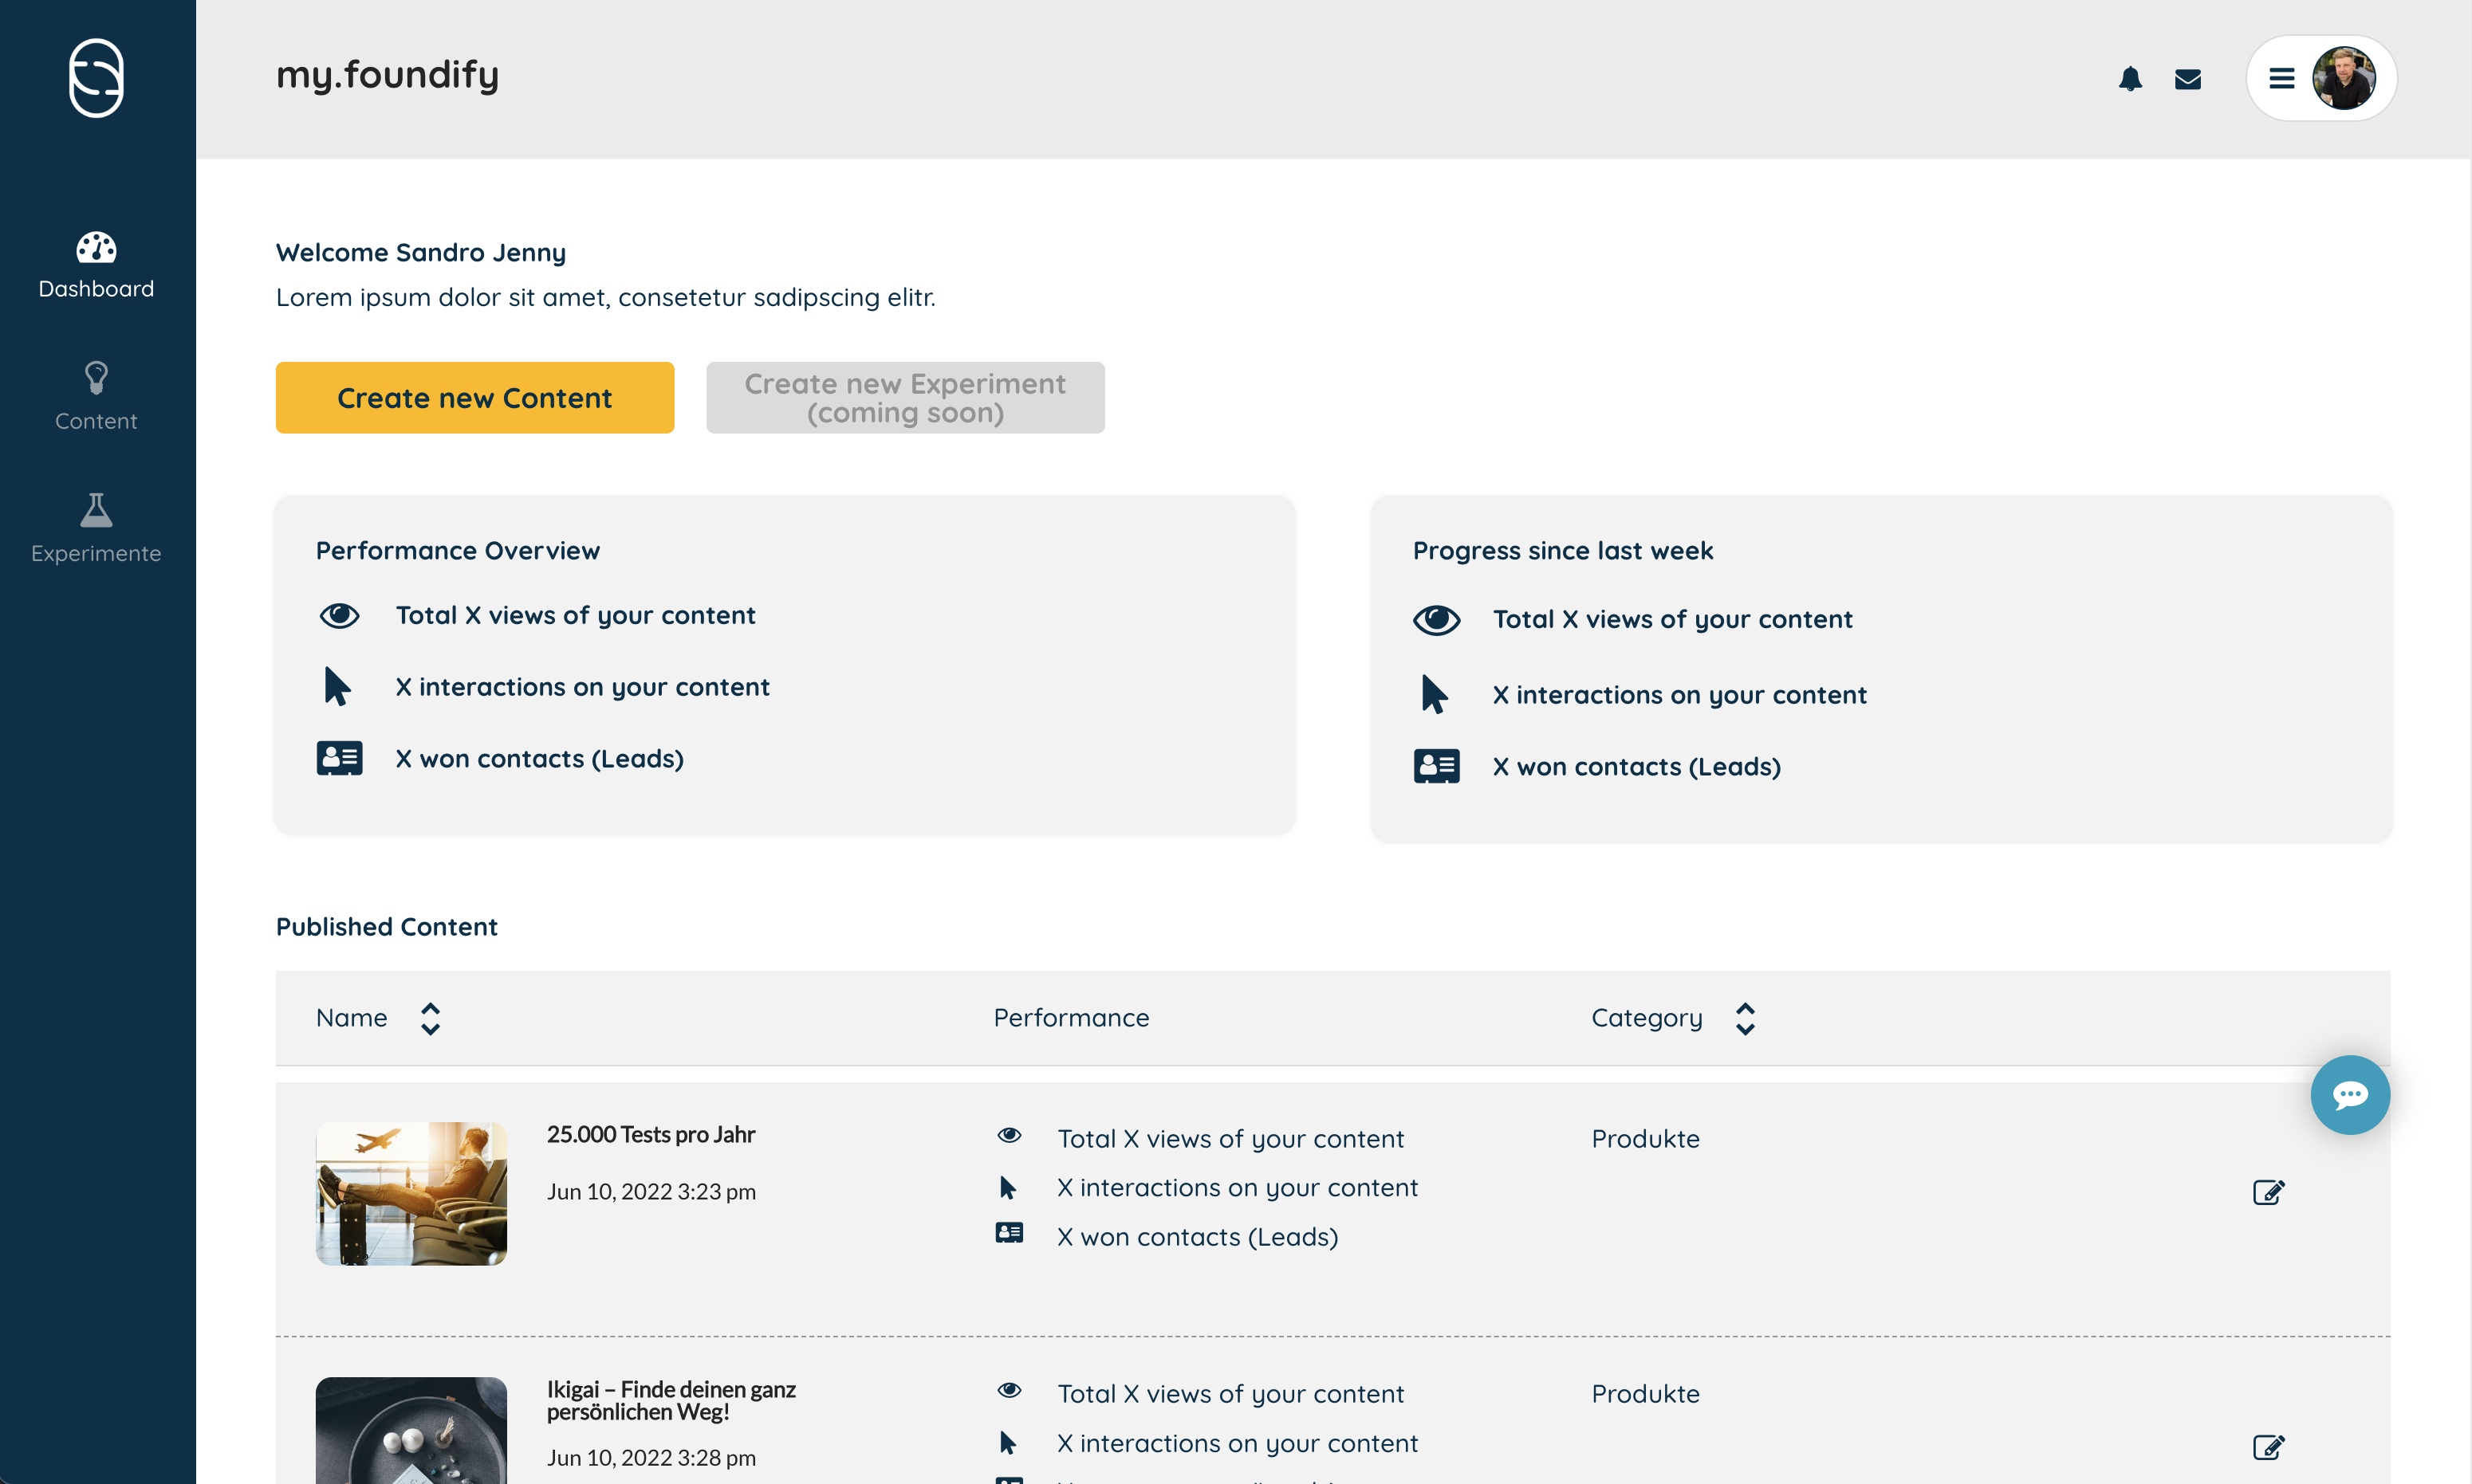The height and width of the screenshot is (1484, 2472).
Task: Navigate to the Experimente section
Action: [96, 552]
